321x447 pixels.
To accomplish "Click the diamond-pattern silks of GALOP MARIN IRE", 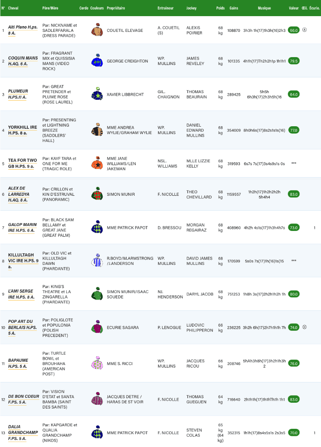I will 97,227.
